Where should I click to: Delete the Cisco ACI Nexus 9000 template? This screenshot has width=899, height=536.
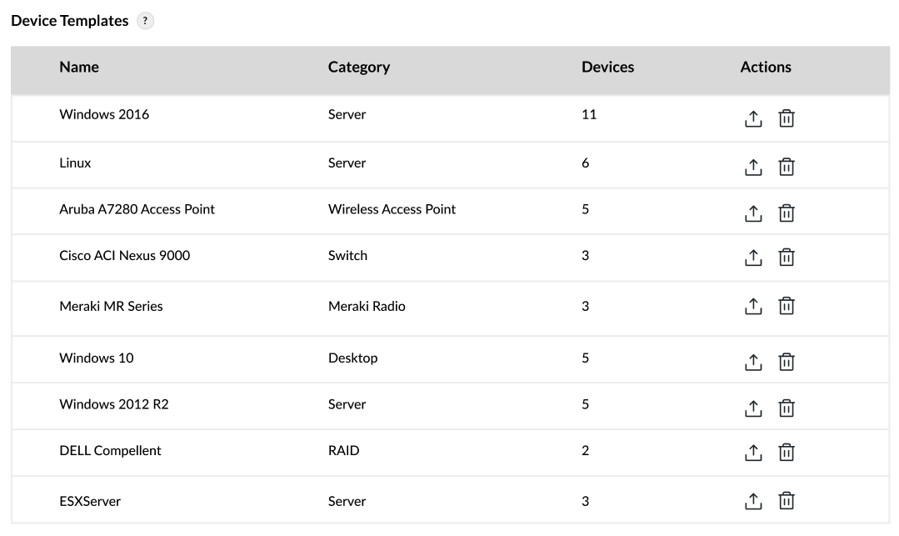click(787, 258)
